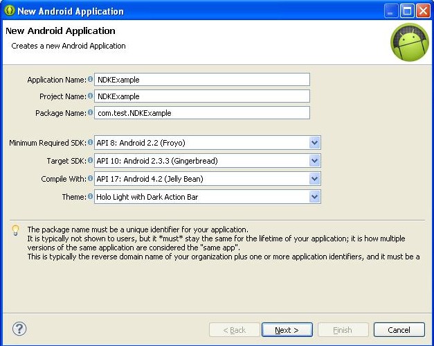Click the 'Minimum Required SDK:' label
This screenshot has height=346, width=434.
[48, 143]
